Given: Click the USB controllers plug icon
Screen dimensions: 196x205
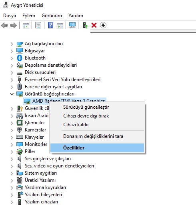Looking at the screenshot, I should tap(20, 80).
